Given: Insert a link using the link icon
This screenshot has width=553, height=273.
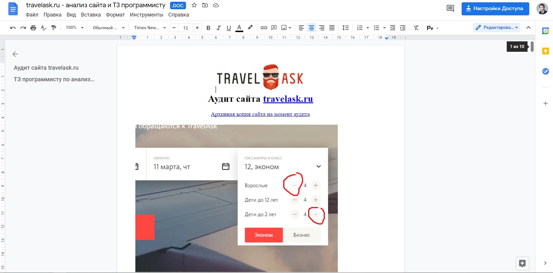Looking at the screenshot, I should point(264,28).
